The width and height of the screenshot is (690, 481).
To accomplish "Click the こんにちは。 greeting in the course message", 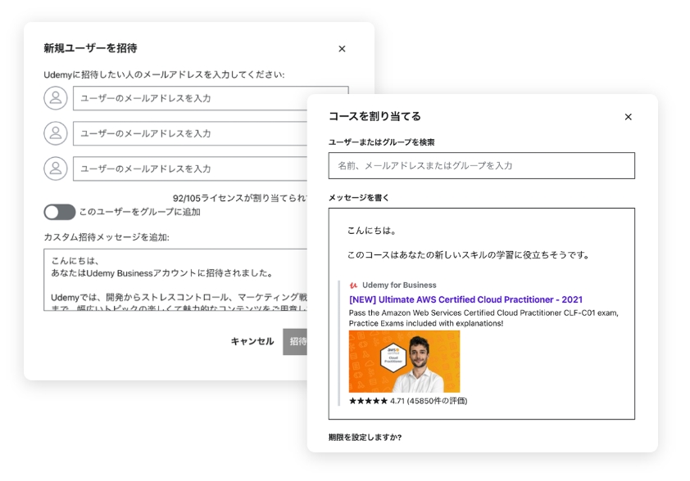I will point(372,231).
